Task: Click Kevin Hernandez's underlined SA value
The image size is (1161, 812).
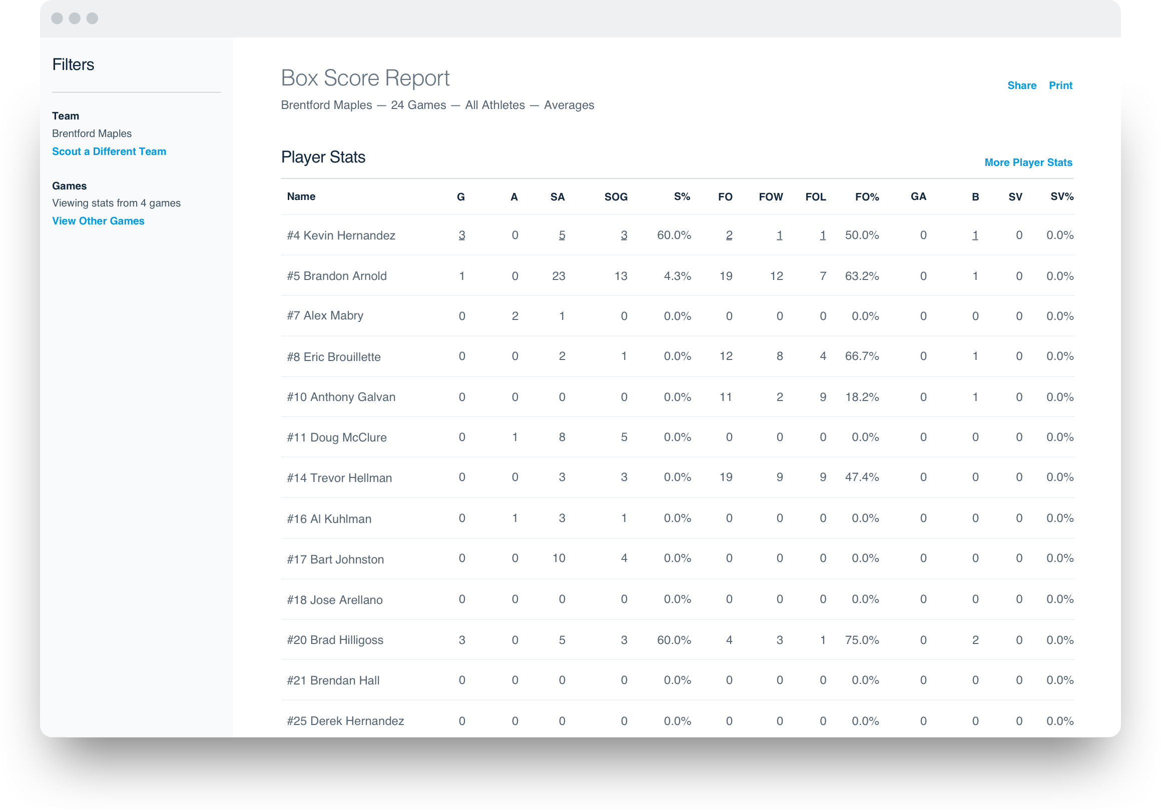Action: [x=561, y=235]
